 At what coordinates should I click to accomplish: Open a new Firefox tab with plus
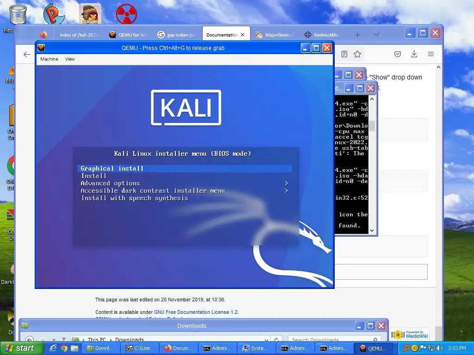tap(358, 35)
